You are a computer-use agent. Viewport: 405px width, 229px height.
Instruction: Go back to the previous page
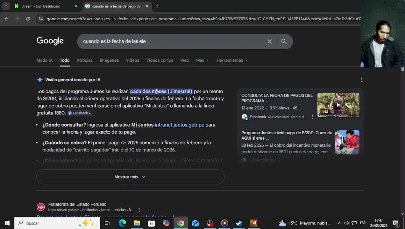point(6,19)
